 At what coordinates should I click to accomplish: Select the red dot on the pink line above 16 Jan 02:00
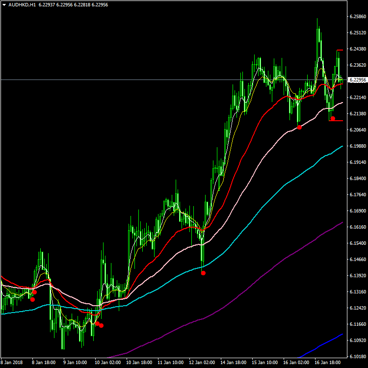click(x=299, y=127)
